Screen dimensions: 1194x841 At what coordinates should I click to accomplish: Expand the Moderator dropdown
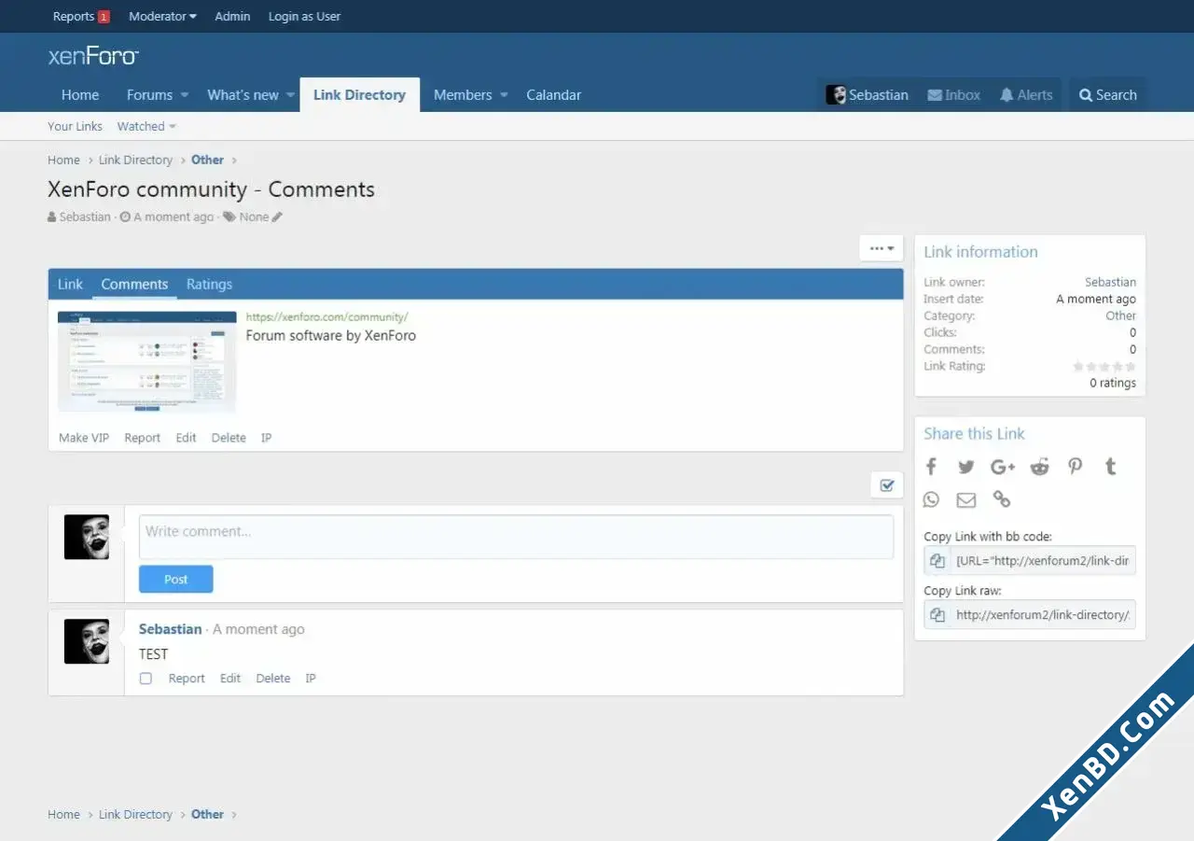[x=162, y=16]
